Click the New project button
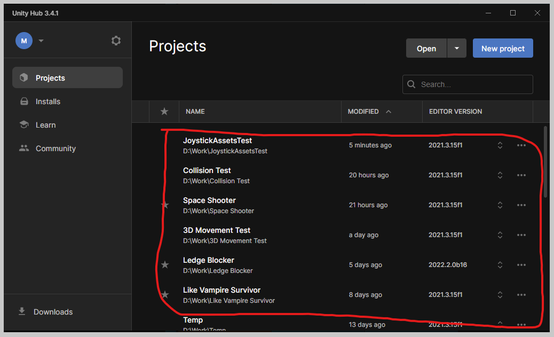The image size is (554, 337). [x=503, y=49]
